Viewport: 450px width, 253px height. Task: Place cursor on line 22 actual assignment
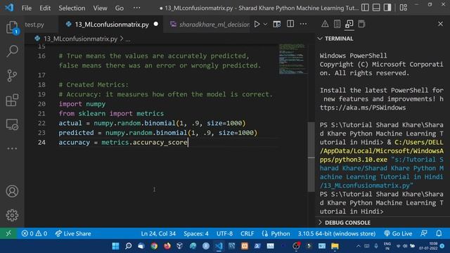pos(152,123)
